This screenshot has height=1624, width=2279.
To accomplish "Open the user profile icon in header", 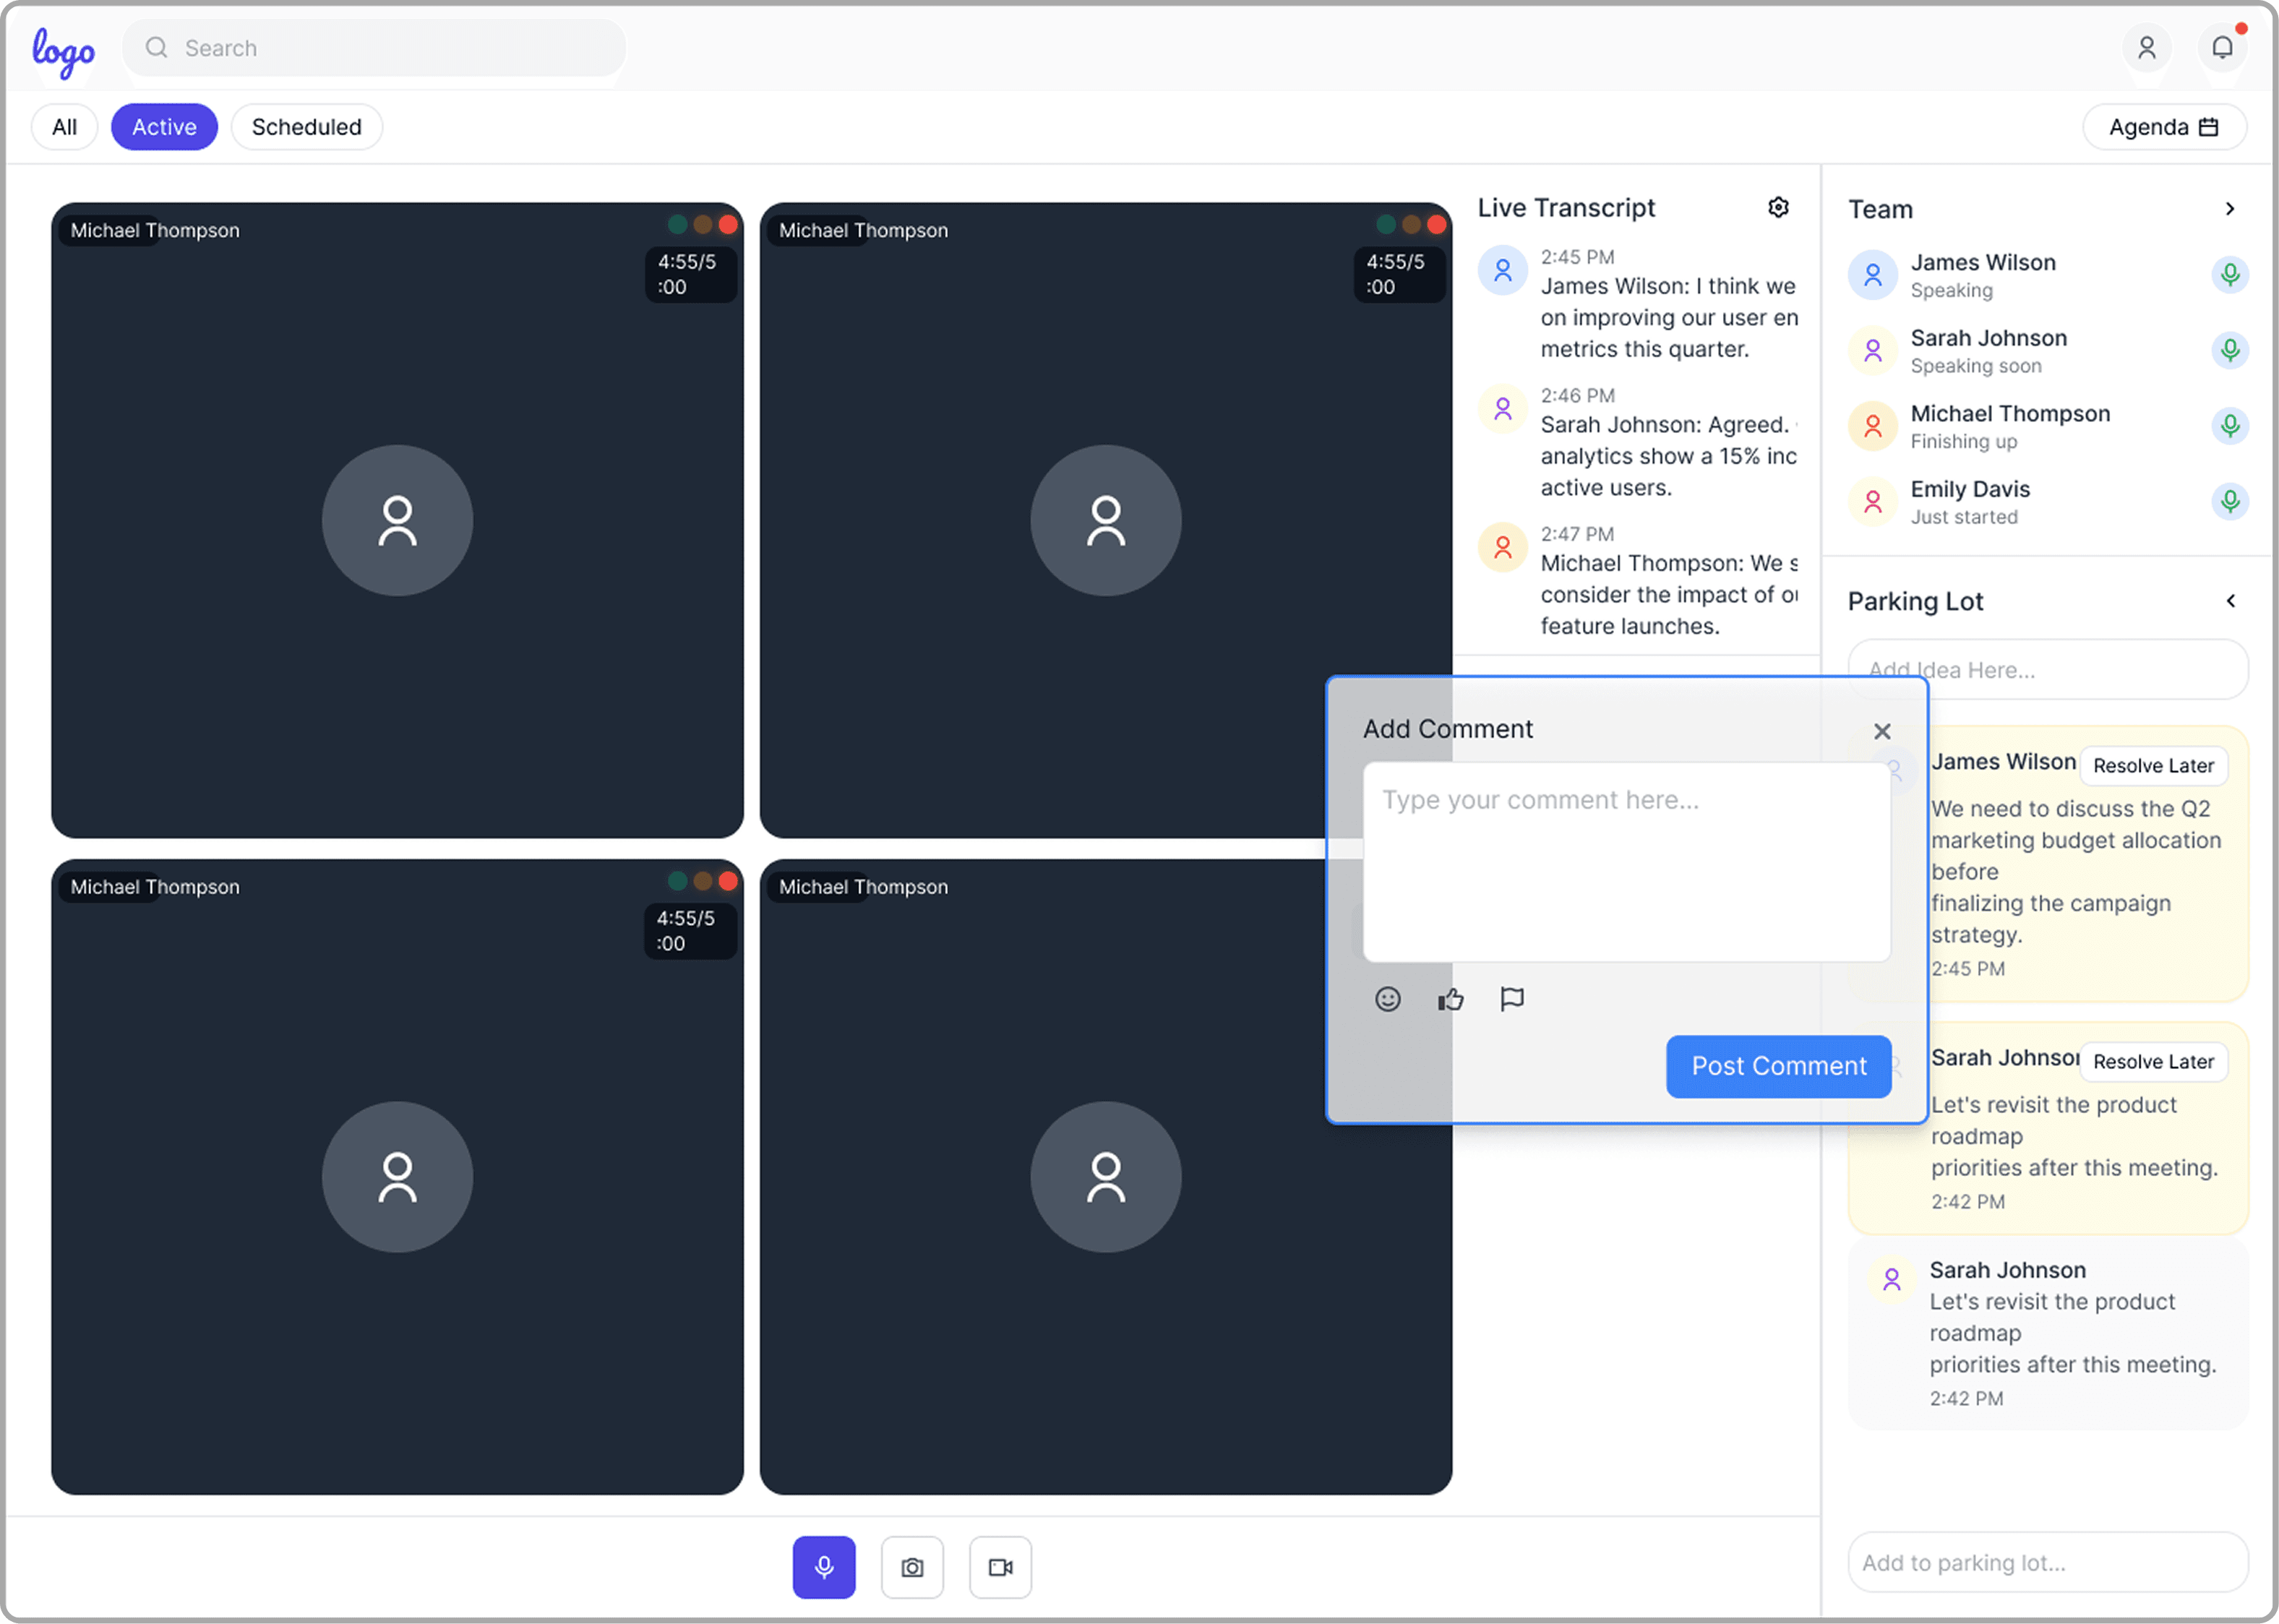I will click(x=2146, y=47).
